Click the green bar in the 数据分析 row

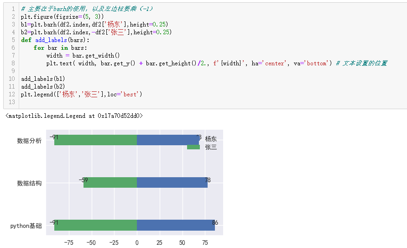tap(95, 140)
